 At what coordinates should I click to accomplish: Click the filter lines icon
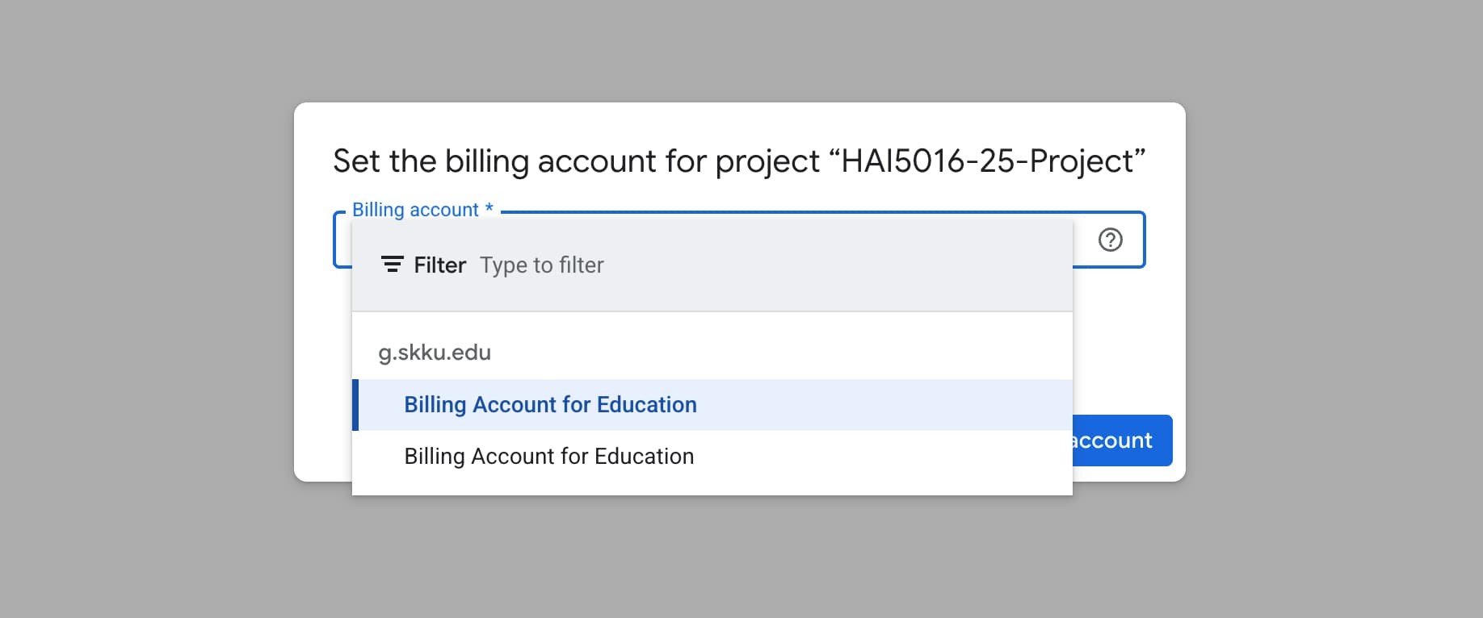392,265
